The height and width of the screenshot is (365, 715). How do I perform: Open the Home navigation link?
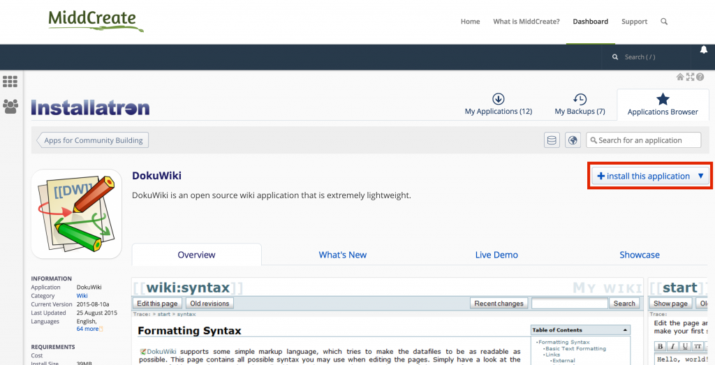(x=470, y=22)
